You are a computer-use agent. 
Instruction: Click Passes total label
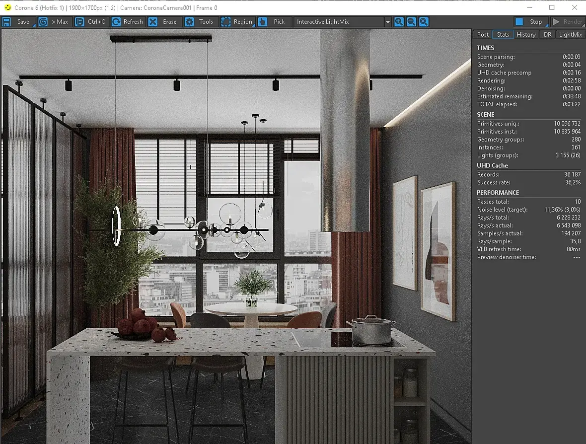[x=493, y=202]
